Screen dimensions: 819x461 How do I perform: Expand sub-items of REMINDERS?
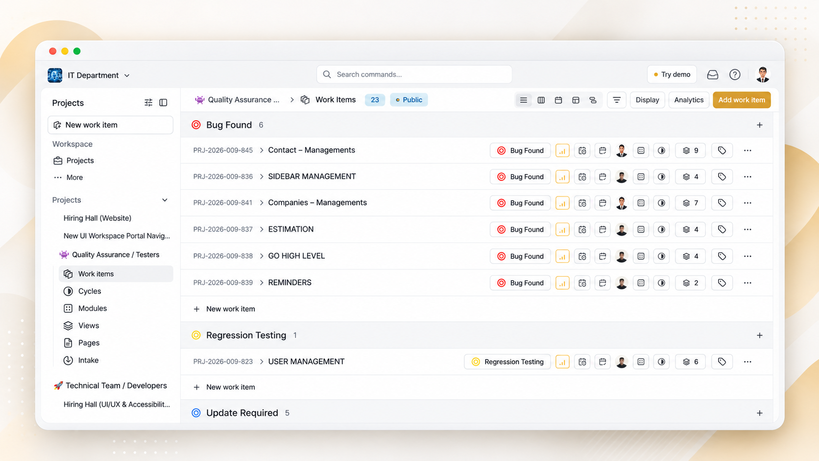[x=262, y=283]
